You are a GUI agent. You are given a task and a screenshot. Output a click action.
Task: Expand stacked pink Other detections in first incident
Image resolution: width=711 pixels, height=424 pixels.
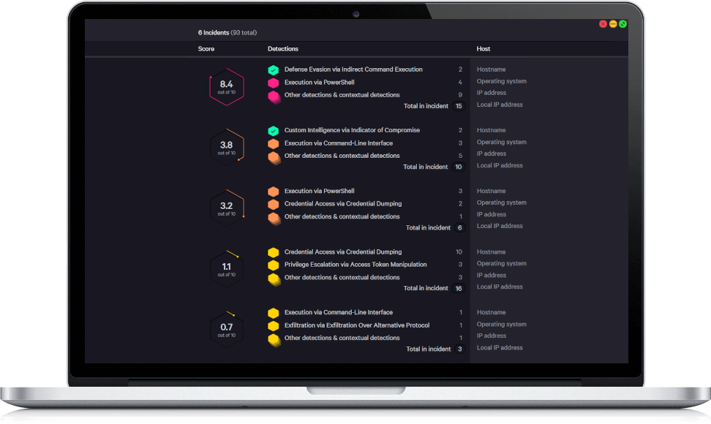tap(274, 96)
